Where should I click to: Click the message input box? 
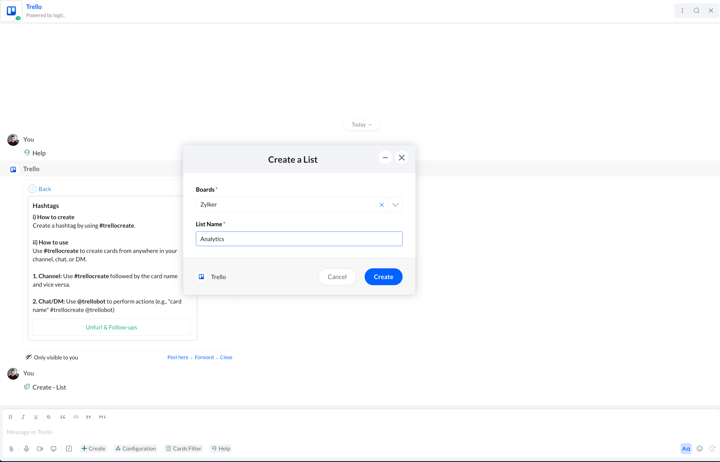(360, 432)
